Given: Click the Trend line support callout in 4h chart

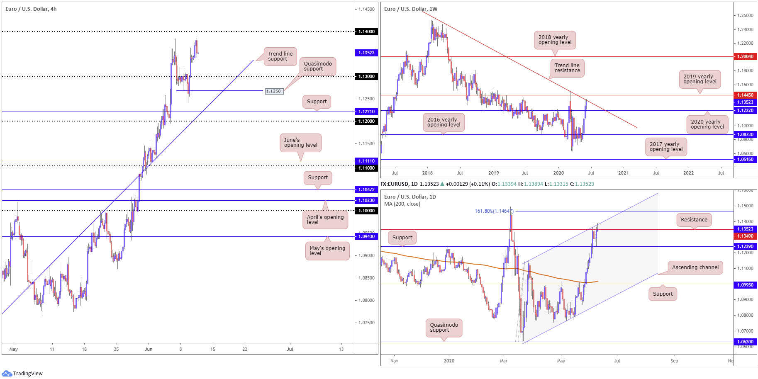Looking at the screenshot, I should coord(280,56).
